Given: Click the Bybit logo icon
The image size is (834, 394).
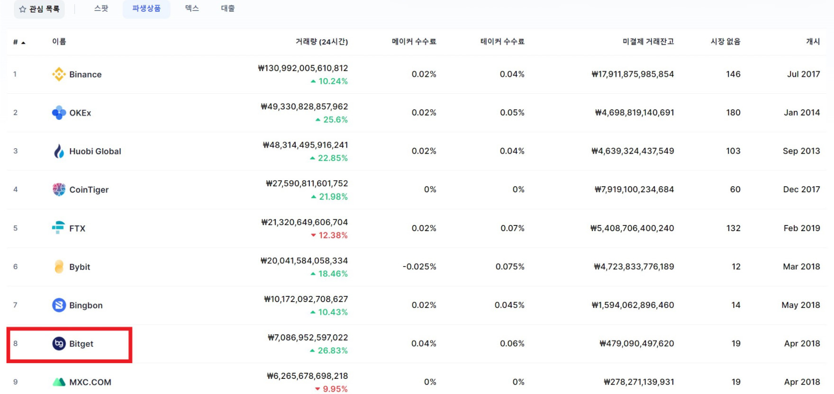Looking at the screenshot, I should 59,267.
